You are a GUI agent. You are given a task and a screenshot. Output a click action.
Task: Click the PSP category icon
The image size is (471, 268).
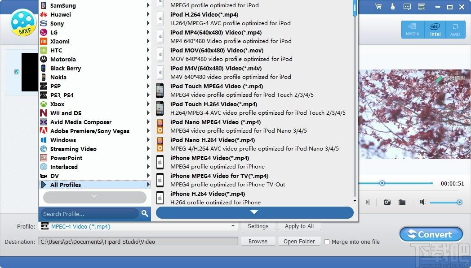pyautogui.click(x=44, y=86)
